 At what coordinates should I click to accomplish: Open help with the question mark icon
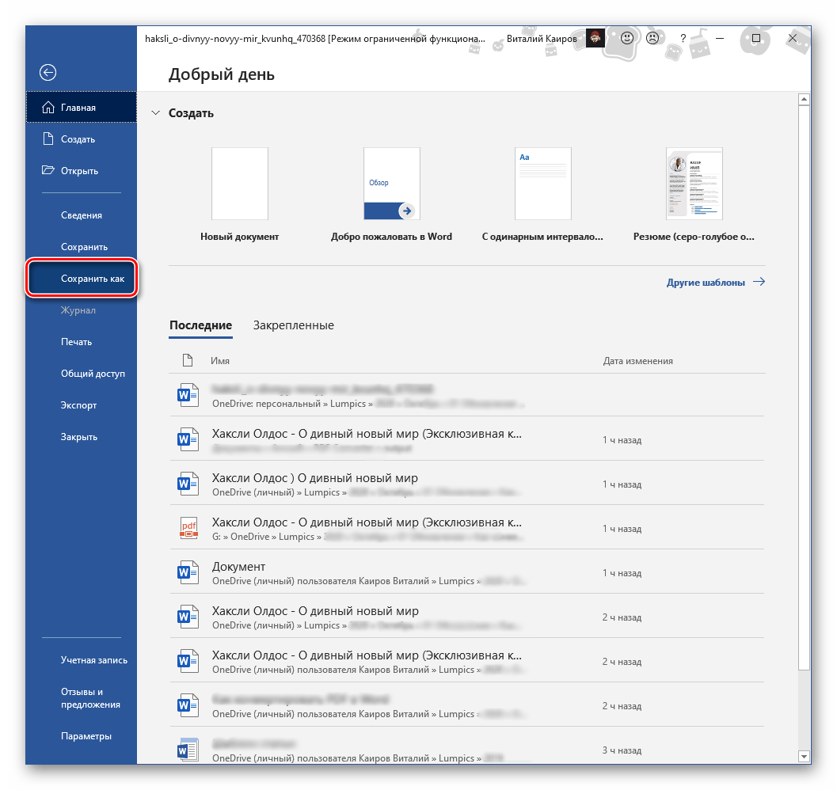(683, 39)
